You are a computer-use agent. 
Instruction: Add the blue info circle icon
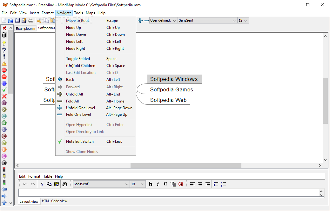4,83
